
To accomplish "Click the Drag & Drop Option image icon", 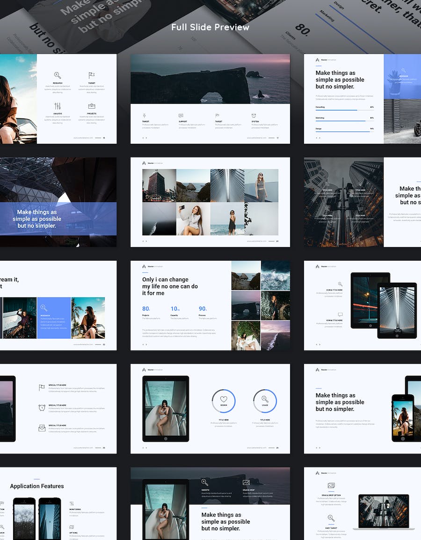I will tap(331, 486).
